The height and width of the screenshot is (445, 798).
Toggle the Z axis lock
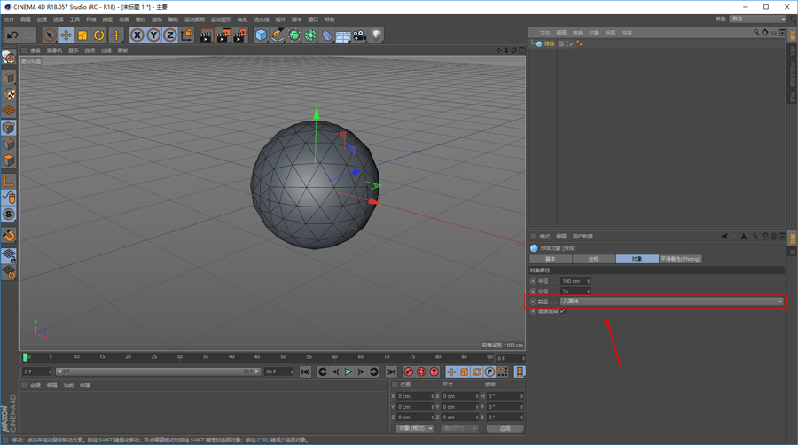170,35
